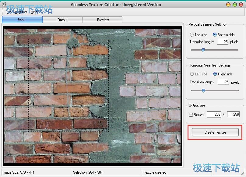Open the Register menu
This screenshot has height=177, width=246.
21,12
